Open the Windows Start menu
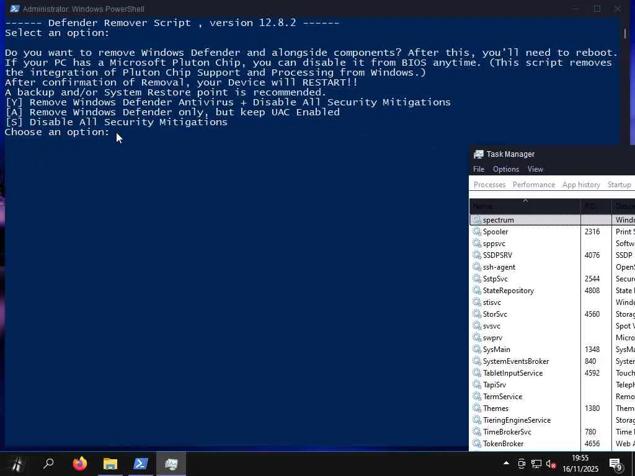 coord(17,464)
